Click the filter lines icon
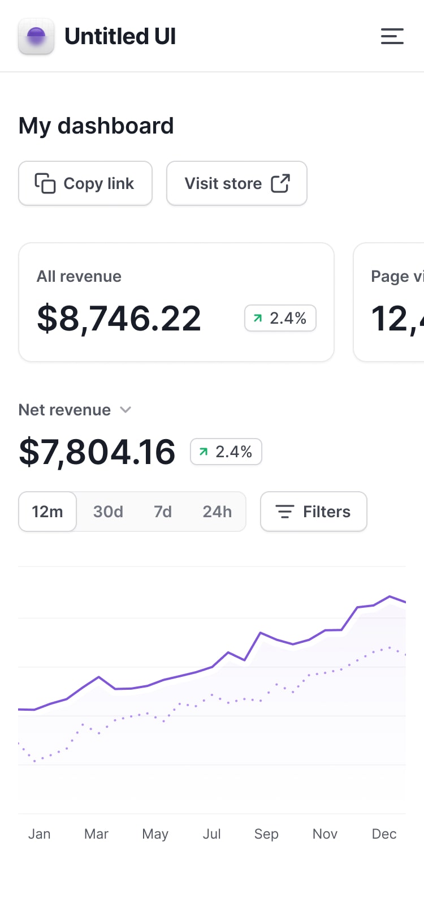This screenshot has width=424, height=919. [x=284, y=512]
